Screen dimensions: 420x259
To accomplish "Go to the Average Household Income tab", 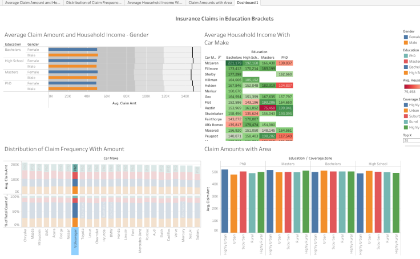I will 155,3.
